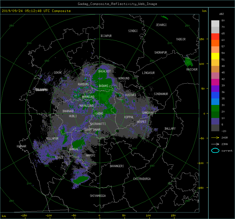The height and width of the screenshot is (219, 235).
Task: Click the SINDHANUR city label
Action: click(x=161, y=94)
